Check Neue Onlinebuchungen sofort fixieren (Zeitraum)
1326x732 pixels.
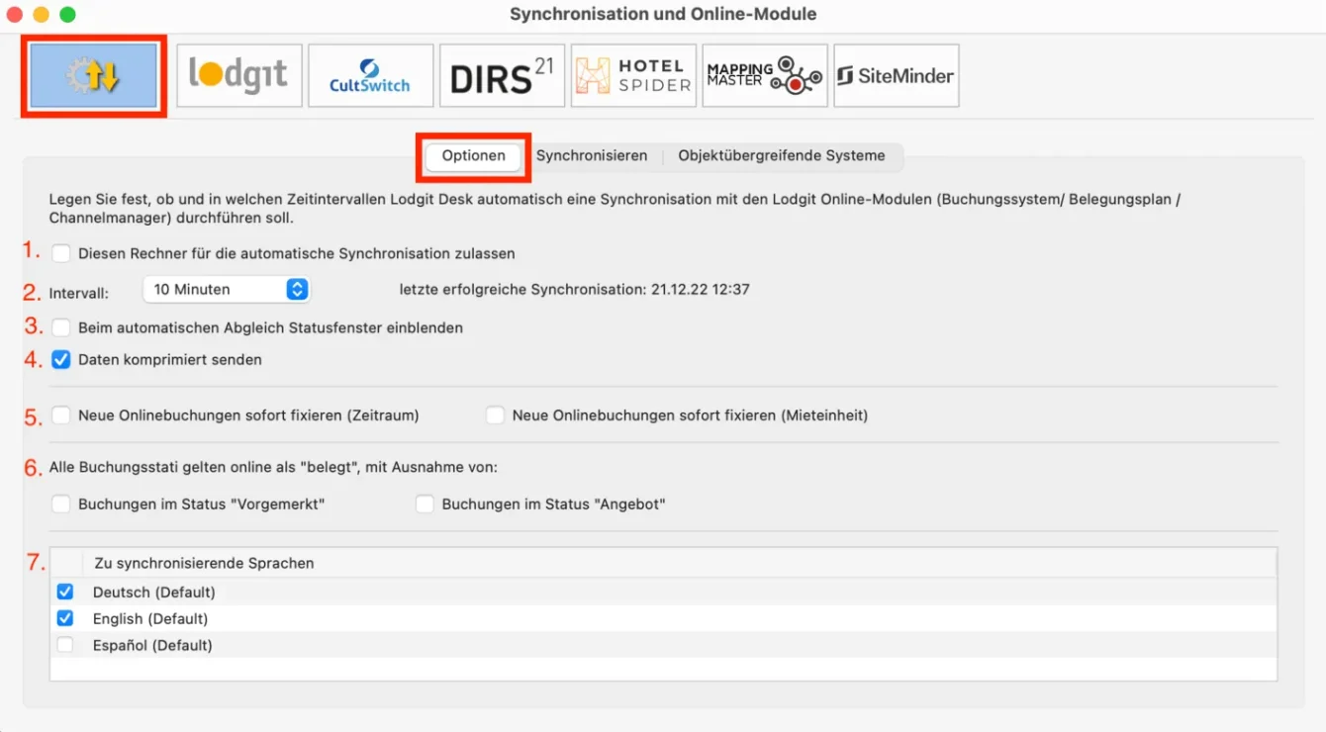pyautogui.click(x=61, y=415)
